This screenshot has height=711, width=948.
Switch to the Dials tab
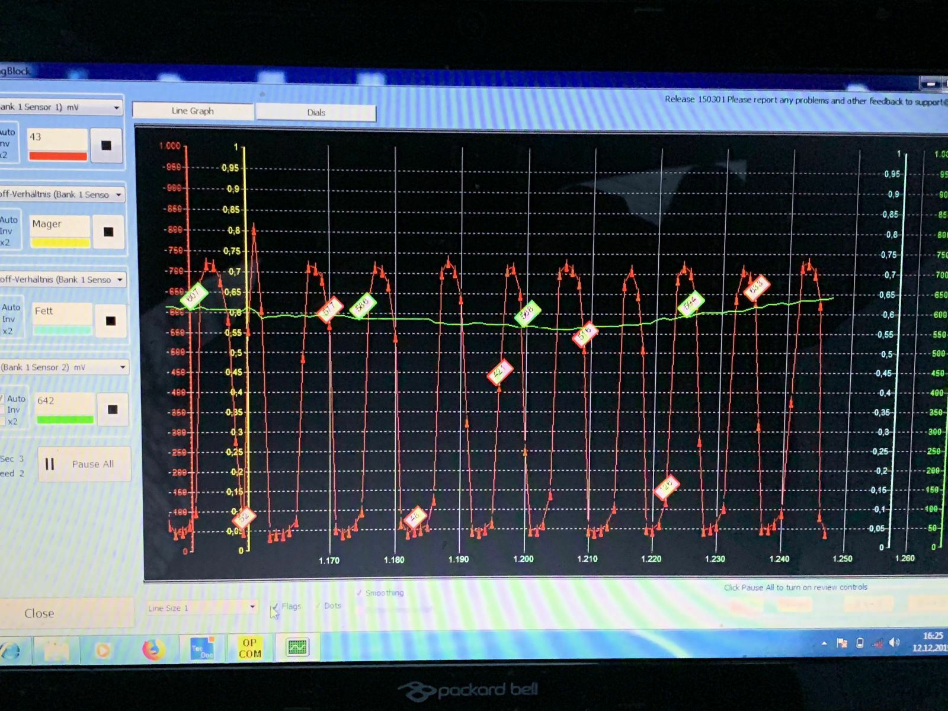click(316, 113)
